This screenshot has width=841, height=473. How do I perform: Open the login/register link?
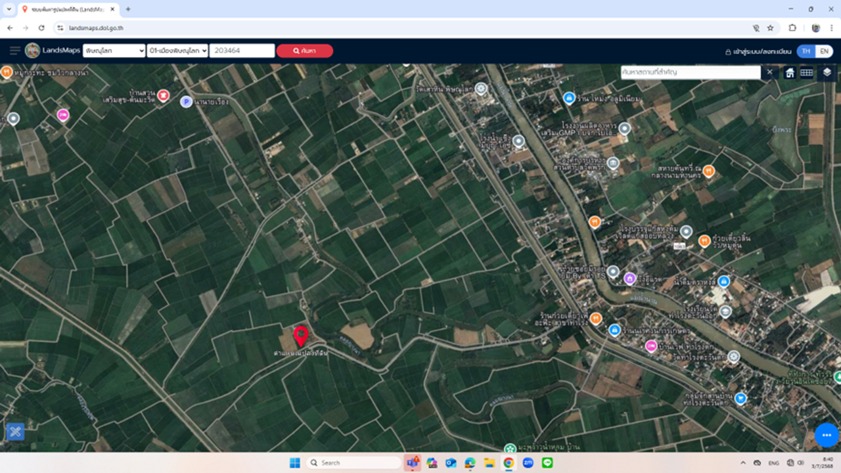tap(759, 51)
